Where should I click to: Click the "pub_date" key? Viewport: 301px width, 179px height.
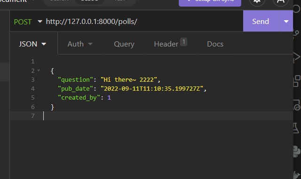coord(75,89)
